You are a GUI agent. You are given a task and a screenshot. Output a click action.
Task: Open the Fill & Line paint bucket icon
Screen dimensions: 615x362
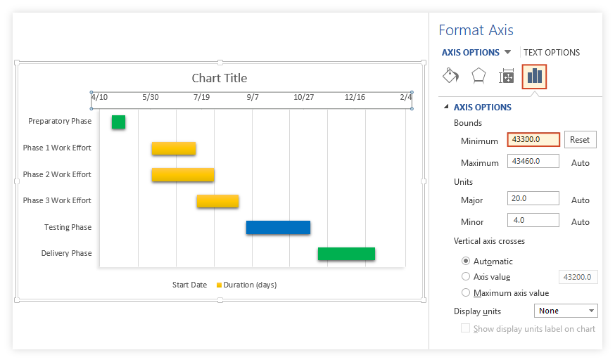(450, 76)
